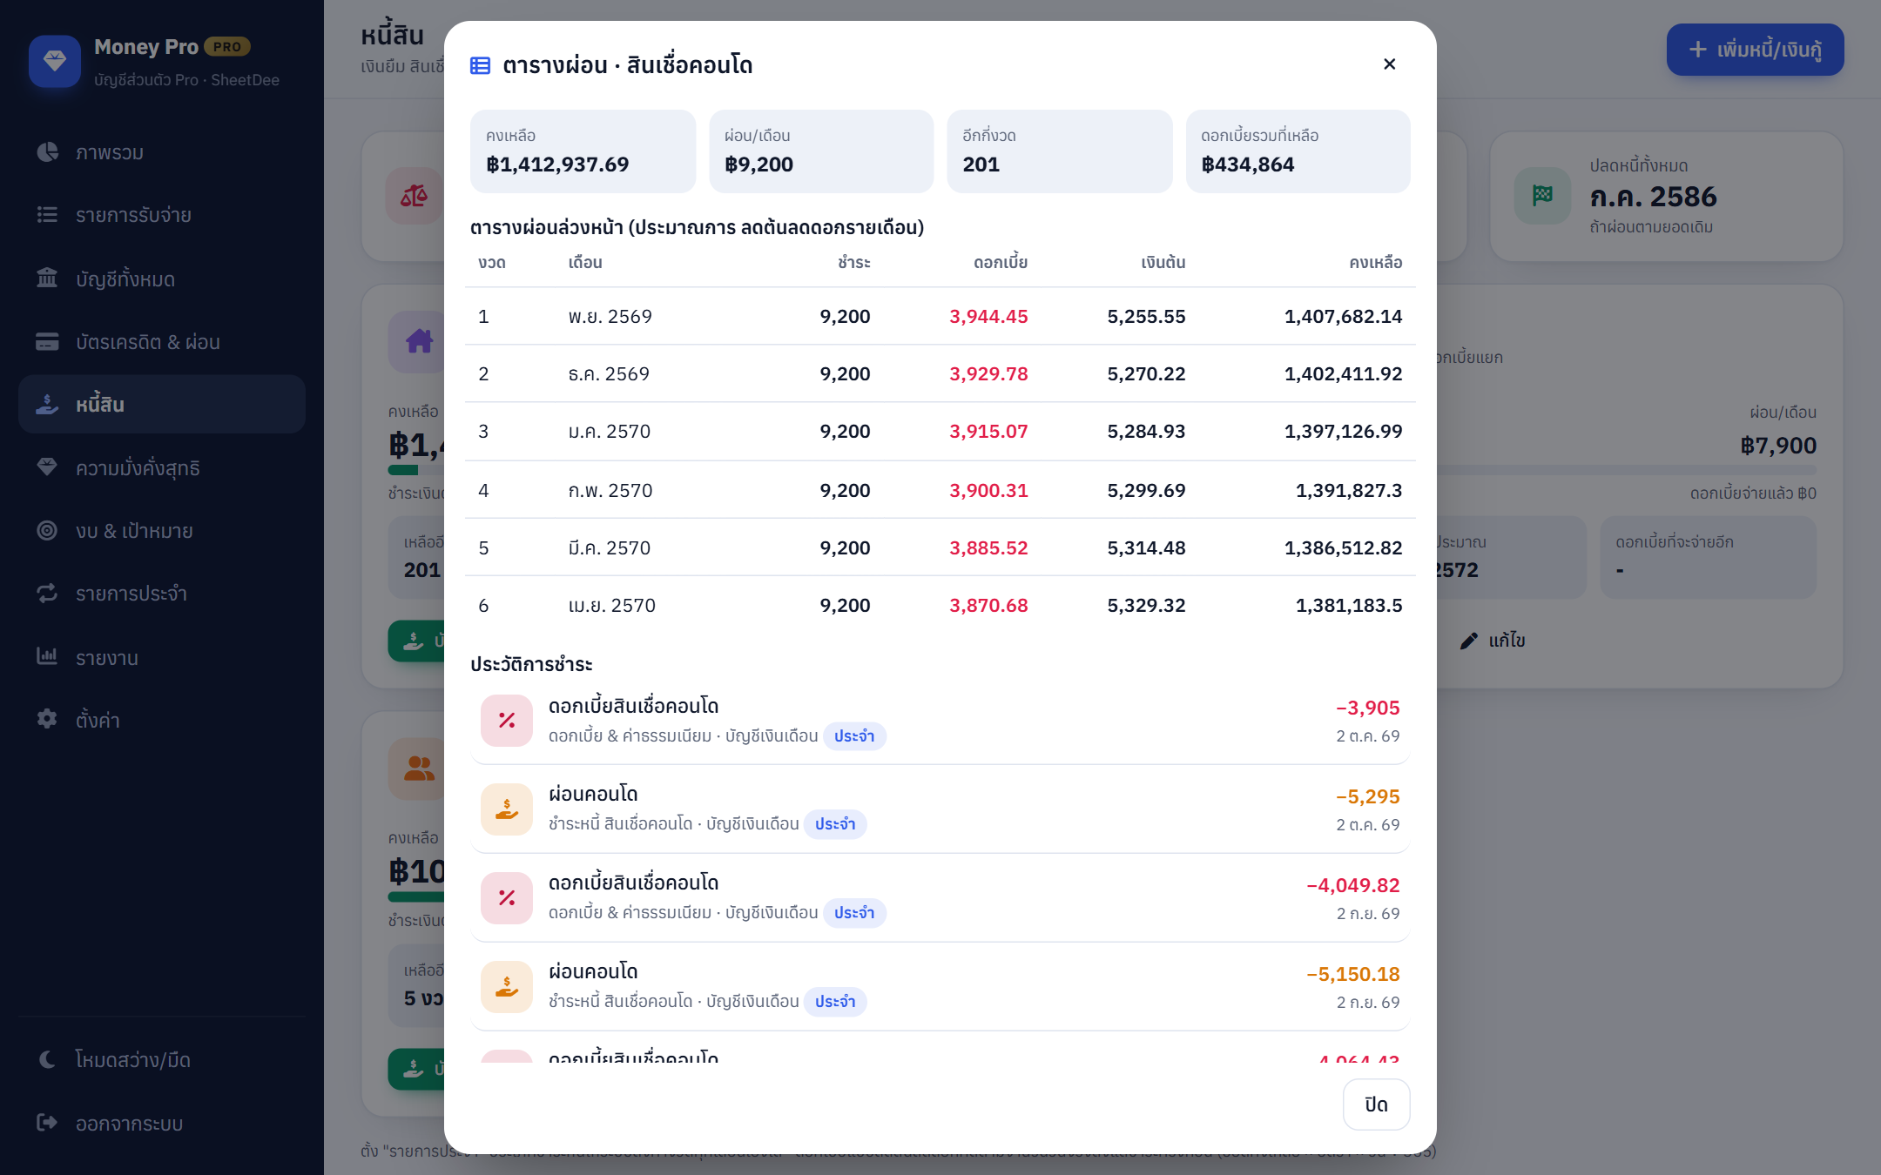The height and width of the screenshot is (1175, 1881).
Task: Click the แก้ไข pencil button behind the dialog
Action: pos(1493,641)
